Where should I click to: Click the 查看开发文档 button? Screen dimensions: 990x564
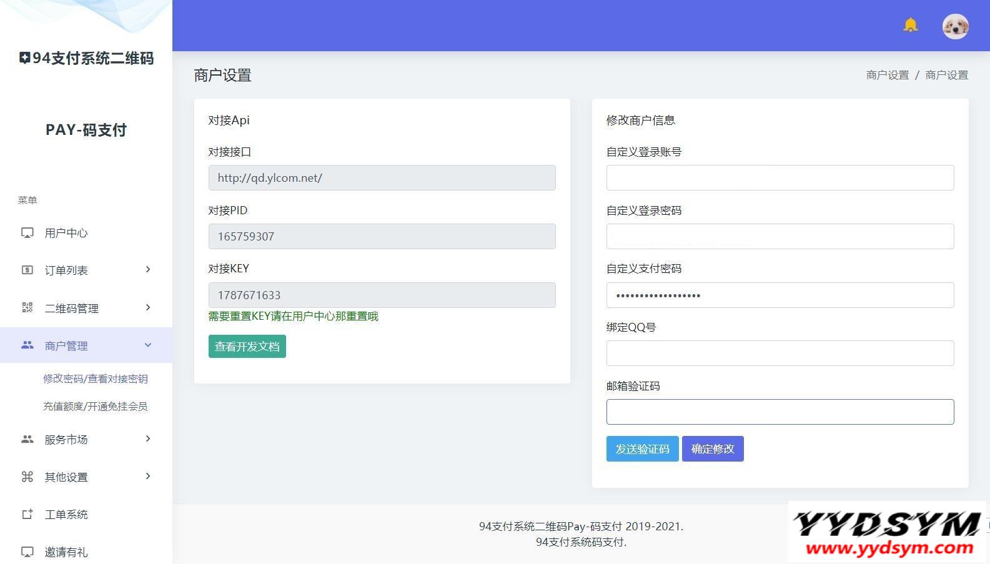(x=247, y=347)
